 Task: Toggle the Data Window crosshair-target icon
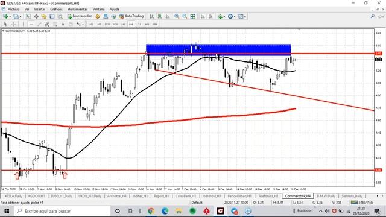click(x=36, y=16)
